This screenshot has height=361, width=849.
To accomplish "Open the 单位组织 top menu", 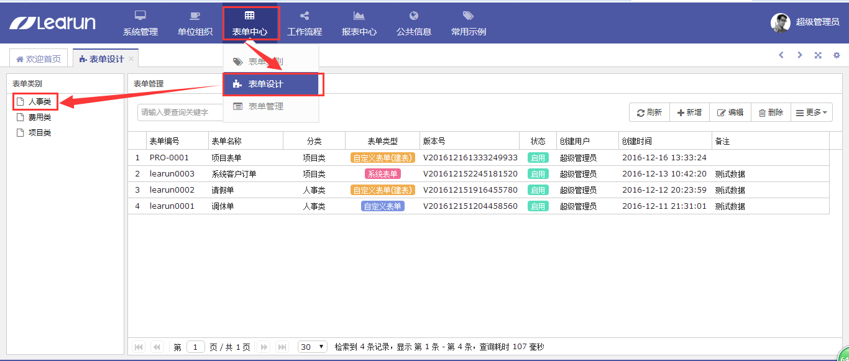I will click(195, 23).
